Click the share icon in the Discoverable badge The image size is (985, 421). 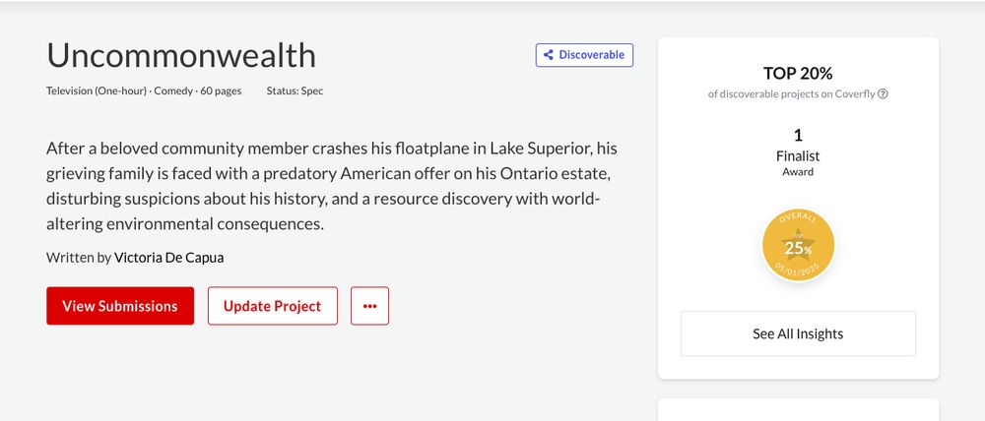tap(549, 55)
